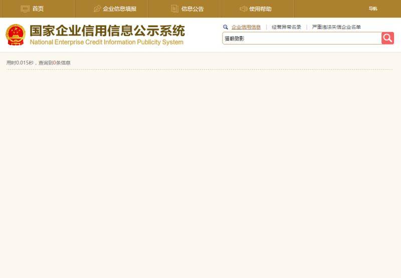Open the 信息公告 menu item
Screen dimensions: 401x278
tap(192, 9)
